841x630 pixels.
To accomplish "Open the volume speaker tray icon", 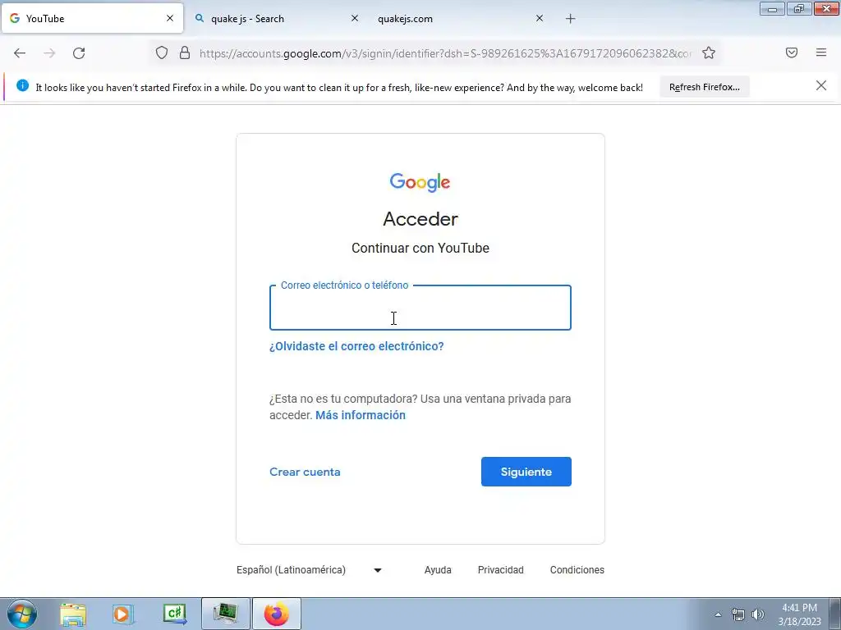I will tap(758, 614).
